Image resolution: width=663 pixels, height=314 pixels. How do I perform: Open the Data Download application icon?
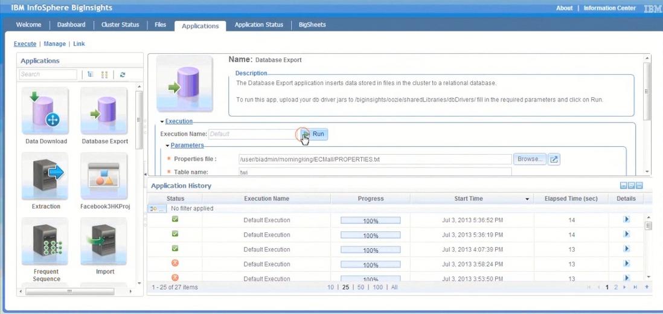[x=45, y=111]
